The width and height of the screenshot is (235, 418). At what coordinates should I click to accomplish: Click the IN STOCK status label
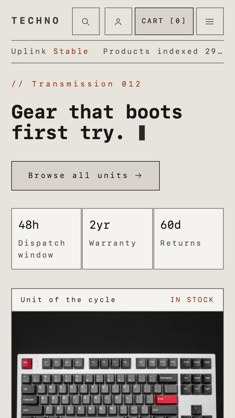(192, 300)
